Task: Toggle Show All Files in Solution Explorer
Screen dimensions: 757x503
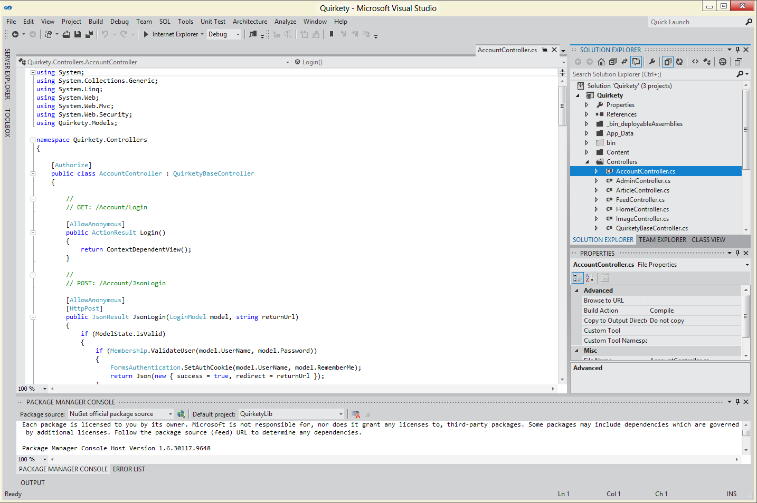Action: [x=668, y=62]
